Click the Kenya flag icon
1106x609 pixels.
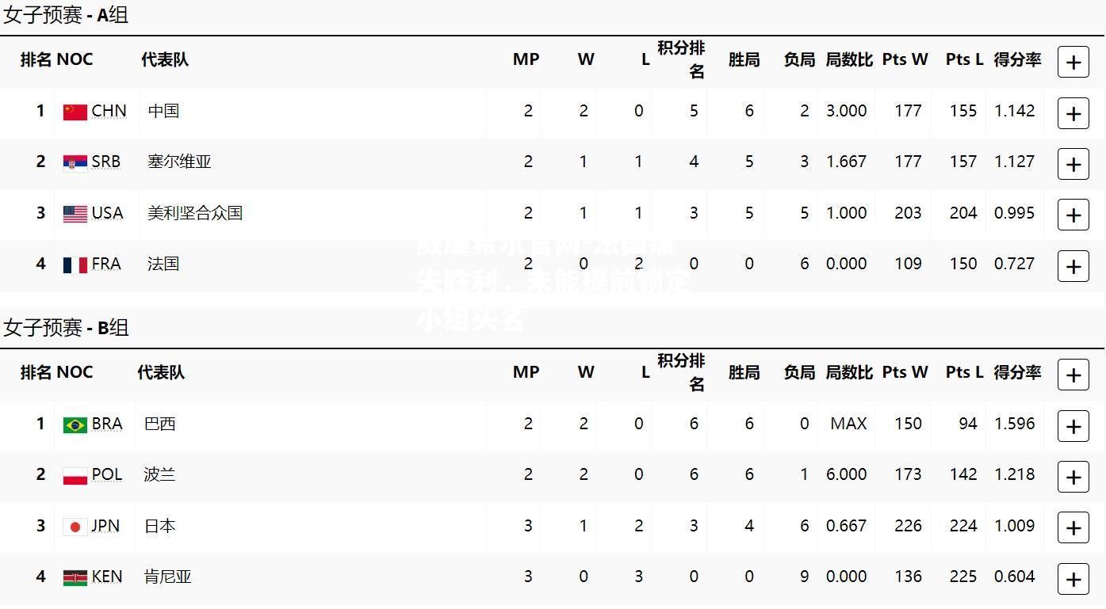(75, 578)
